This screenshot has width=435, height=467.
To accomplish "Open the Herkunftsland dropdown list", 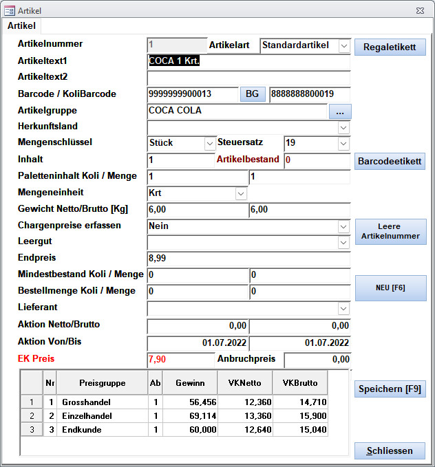I will click(343, 127).
